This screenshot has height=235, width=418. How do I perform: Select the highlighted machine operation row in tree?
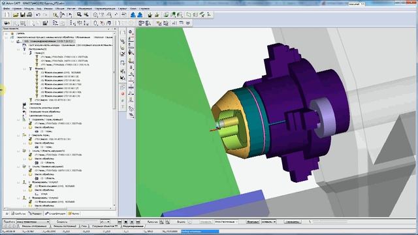pyautogui.click(x=50, y=41)
